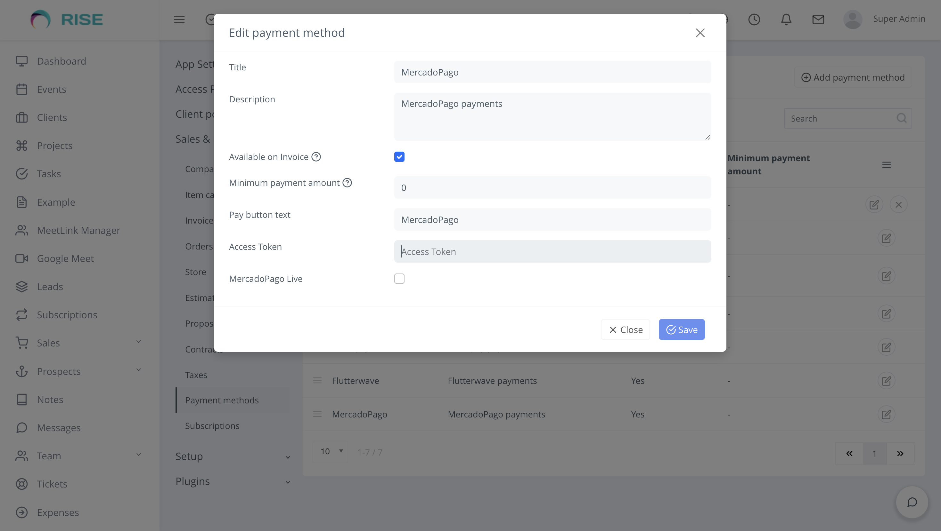Open the Taxes settings menu item
The width and height of the screenshot is (941, 531).
pyautogui.click(x=196, y=375)
